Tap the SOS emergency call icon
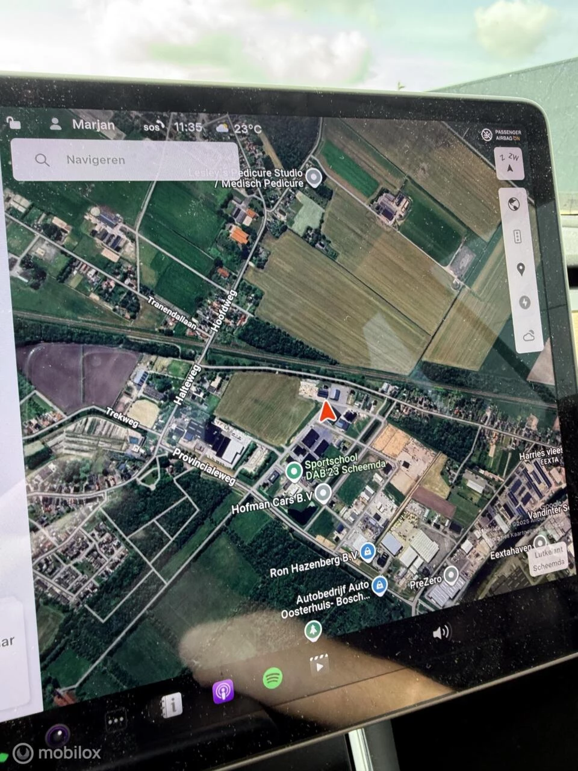This screenshot has height=771, width=578. (154, 126)
